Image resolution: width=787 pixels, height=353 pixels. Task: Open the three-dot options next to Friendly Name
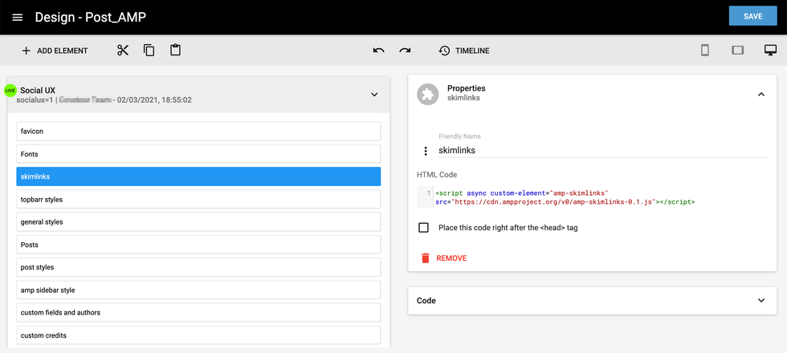tap(426, 151)
